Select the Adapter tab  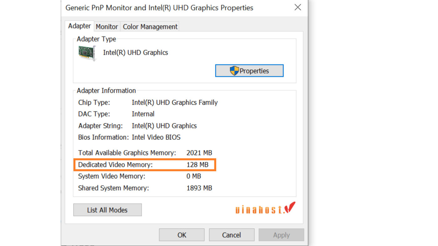point(79,26)
